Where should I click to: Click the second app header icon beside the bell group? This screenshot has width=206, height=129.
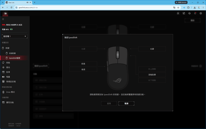pos(184,13)
